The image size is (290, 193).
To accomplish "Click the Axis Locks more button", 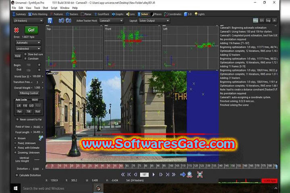I will tap(35, 100).
